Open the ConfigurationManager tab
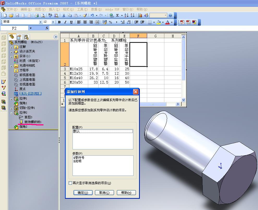 tap(26, 37)
